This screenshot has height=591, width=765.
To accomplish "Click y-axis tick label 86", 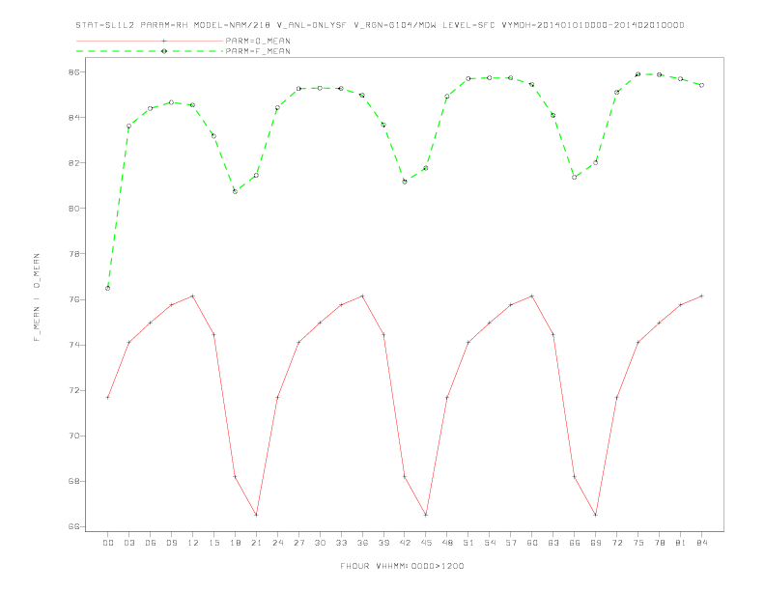I will [73, 72].
